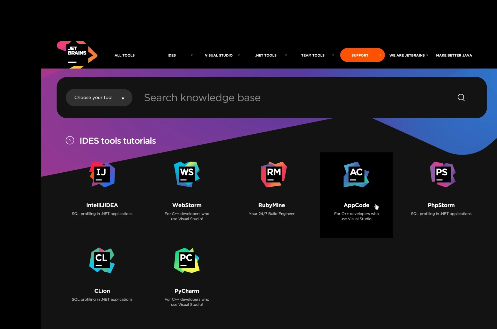This screenshot has width=497, height=329.
Task: Open Make Better Java link
Action: coord(454,55)
